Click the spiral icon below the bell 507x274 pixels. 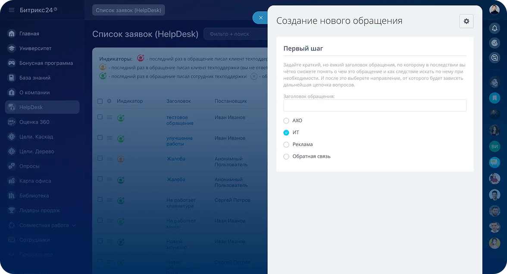point(494,43)
